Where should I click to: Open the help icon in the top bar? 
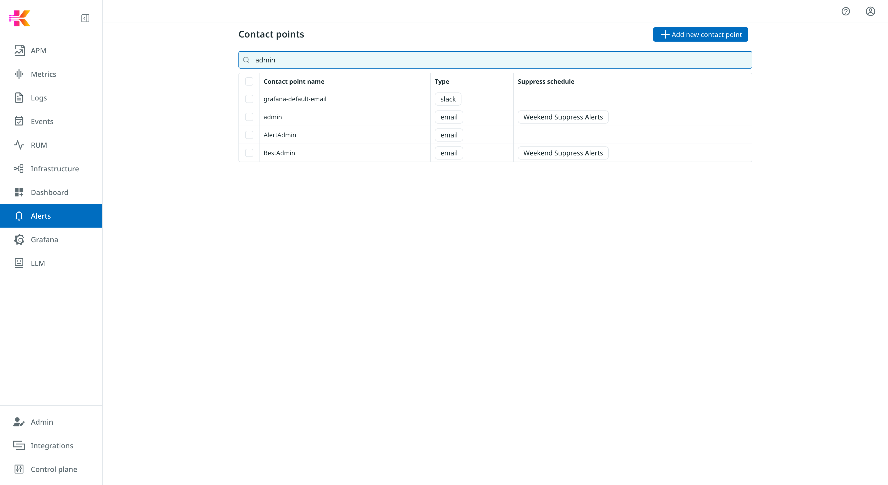tap(846, 11)
